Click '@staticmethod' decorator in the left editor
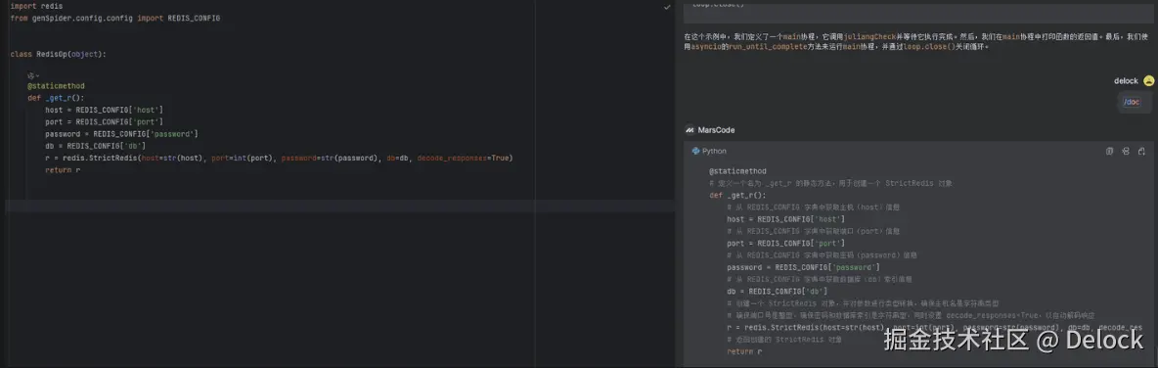 tap(56, 86)
